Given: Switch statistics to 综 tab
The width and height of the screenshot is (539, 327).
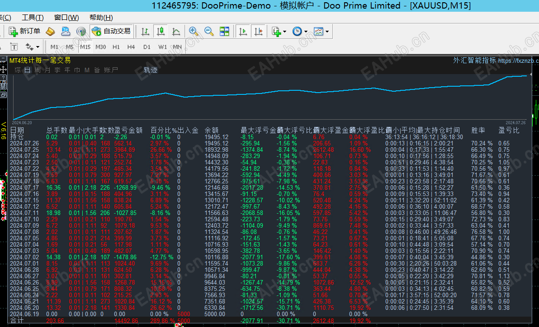Looking at the screenshot, I should pos(18,70).
